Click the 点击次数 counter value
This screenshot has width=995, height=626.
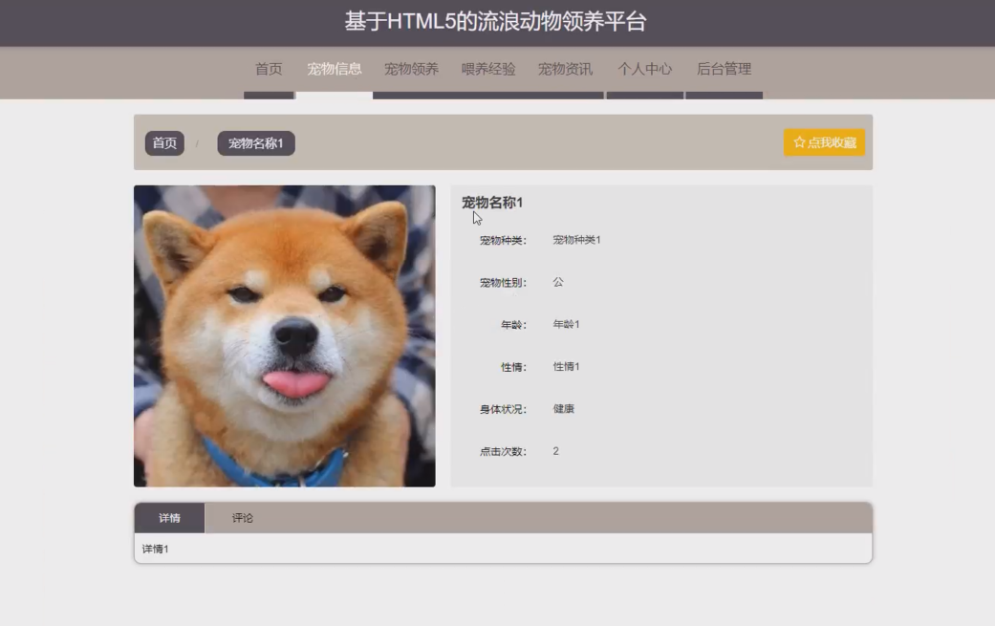[556, 450]
